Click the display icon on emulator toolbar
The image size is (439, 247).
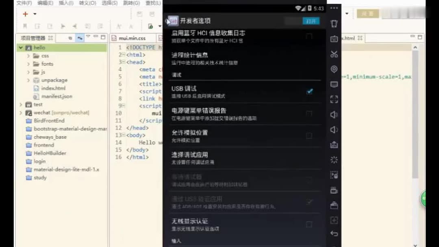(334, 84)
